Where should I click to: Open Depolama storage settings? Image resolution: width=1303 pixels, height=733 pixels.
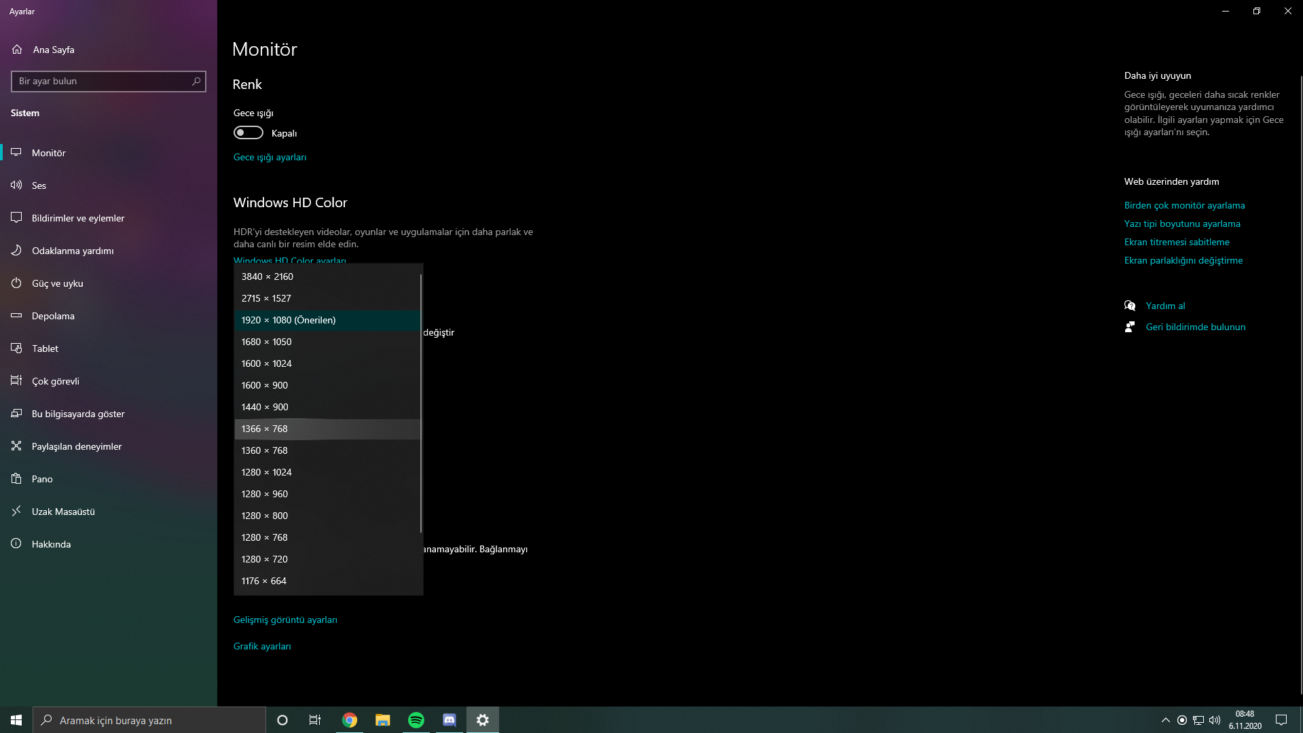109,316
